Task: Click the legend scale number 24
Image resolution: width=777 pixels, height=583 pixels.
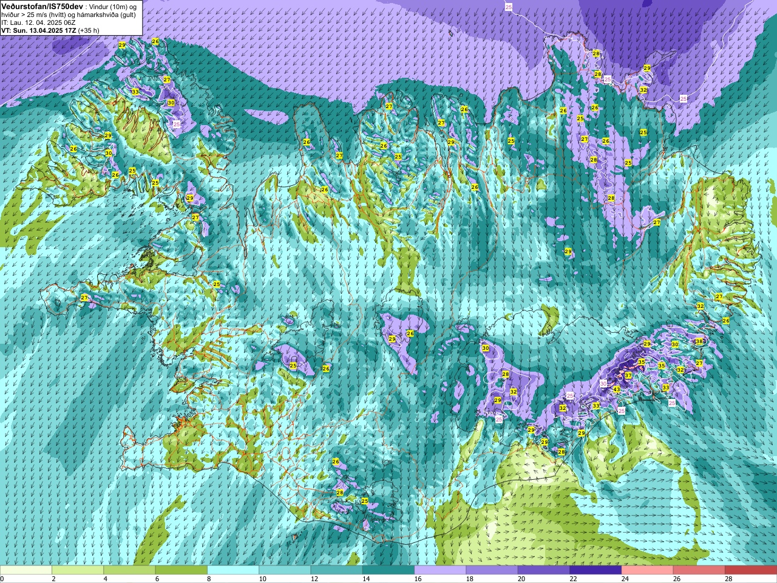Action: [625, 579]
